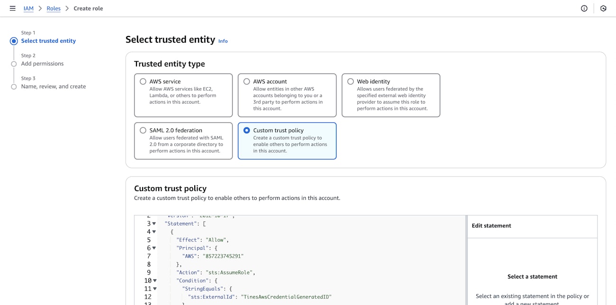Click the Step 2 Add permissions circle
This screenshot has width=616, height=305.
click(x=14, y=64)
